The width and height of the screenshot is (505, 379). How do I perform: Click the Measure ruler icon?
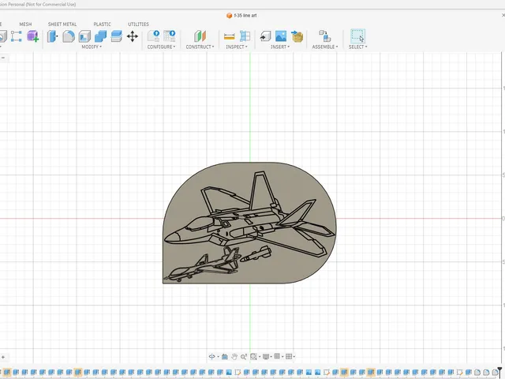230,36
